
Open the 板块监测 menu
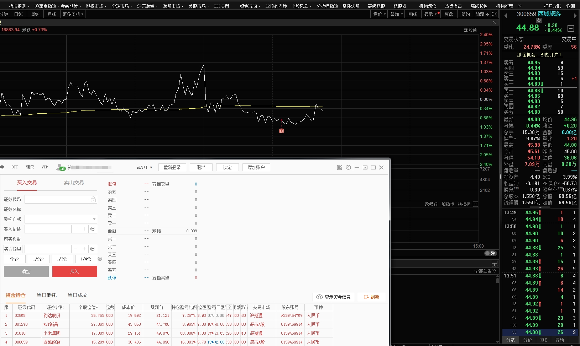click(x=19, y=6)
